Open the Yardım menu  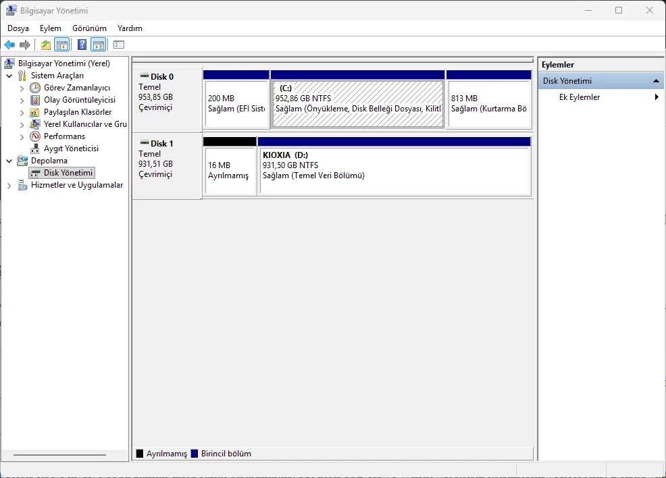[x=130, y=28]
